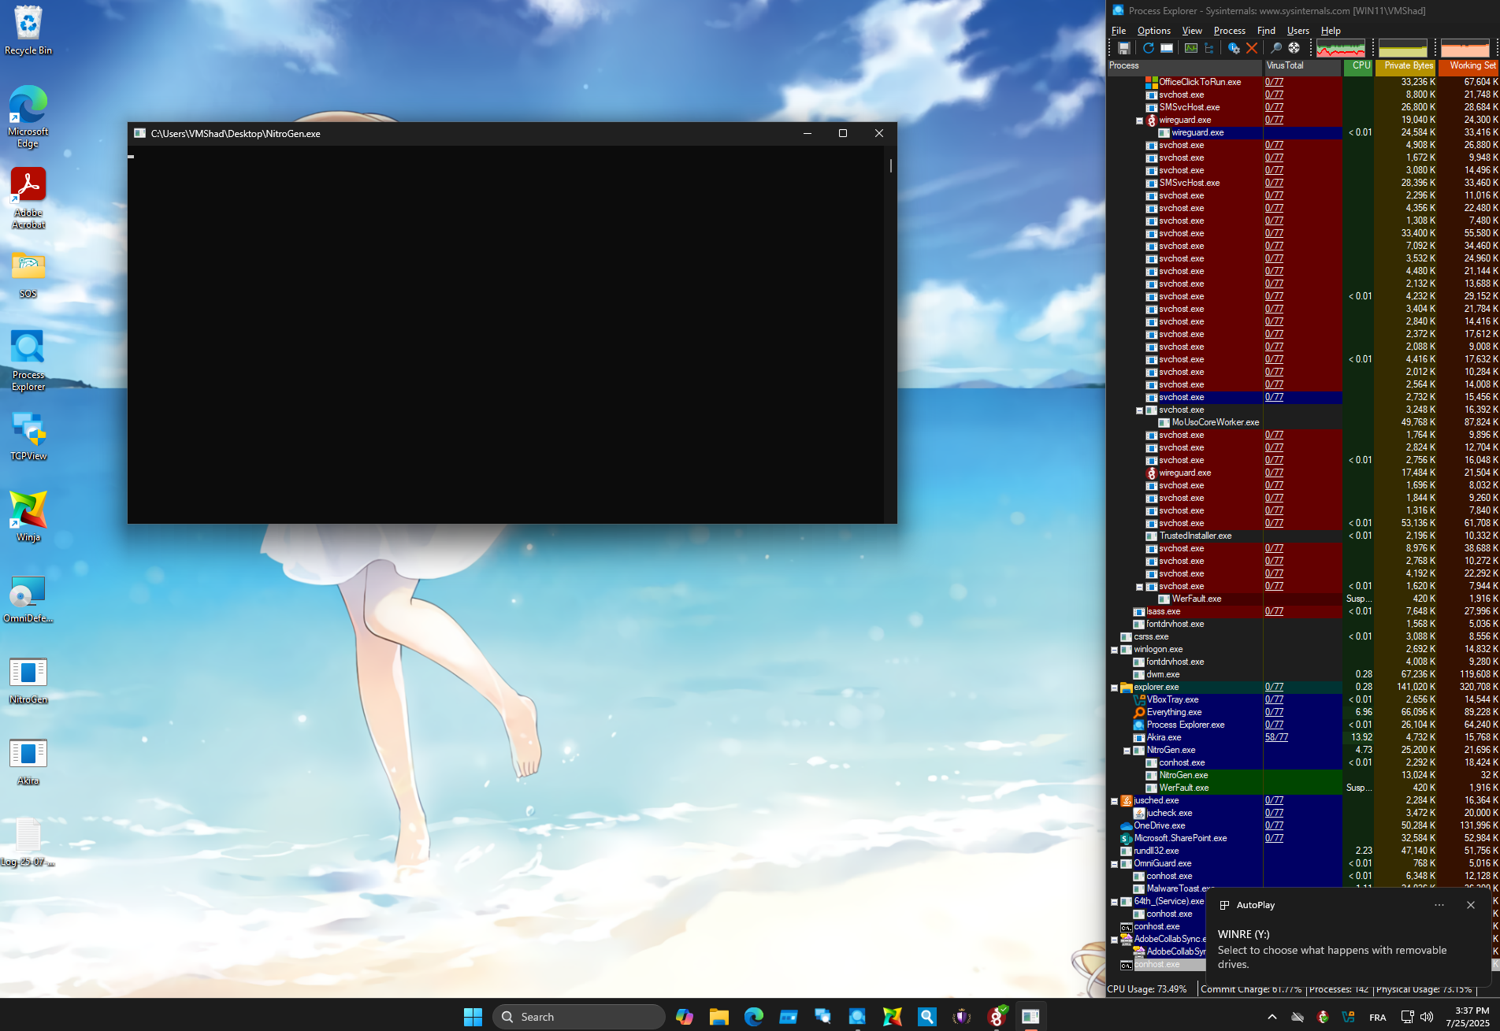Viewport: 1500px width, 1031px height.
Task: Click the magnifier Find toolbar icon
Action: [x=1276, y=48]
